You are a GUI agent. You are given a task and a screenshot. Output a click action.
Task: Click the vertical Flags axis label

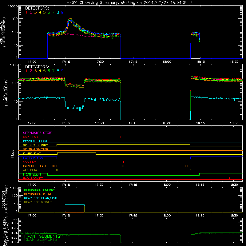tap(12, 153)
